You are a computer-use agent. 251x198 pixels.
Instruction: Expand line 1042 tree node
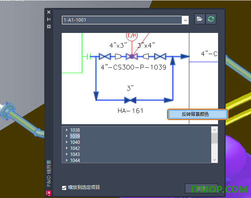67,148
